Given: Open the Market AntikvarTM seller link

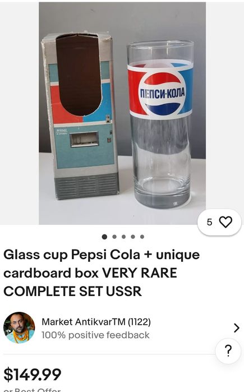Looking at the screenshot, I should [83, 322].
